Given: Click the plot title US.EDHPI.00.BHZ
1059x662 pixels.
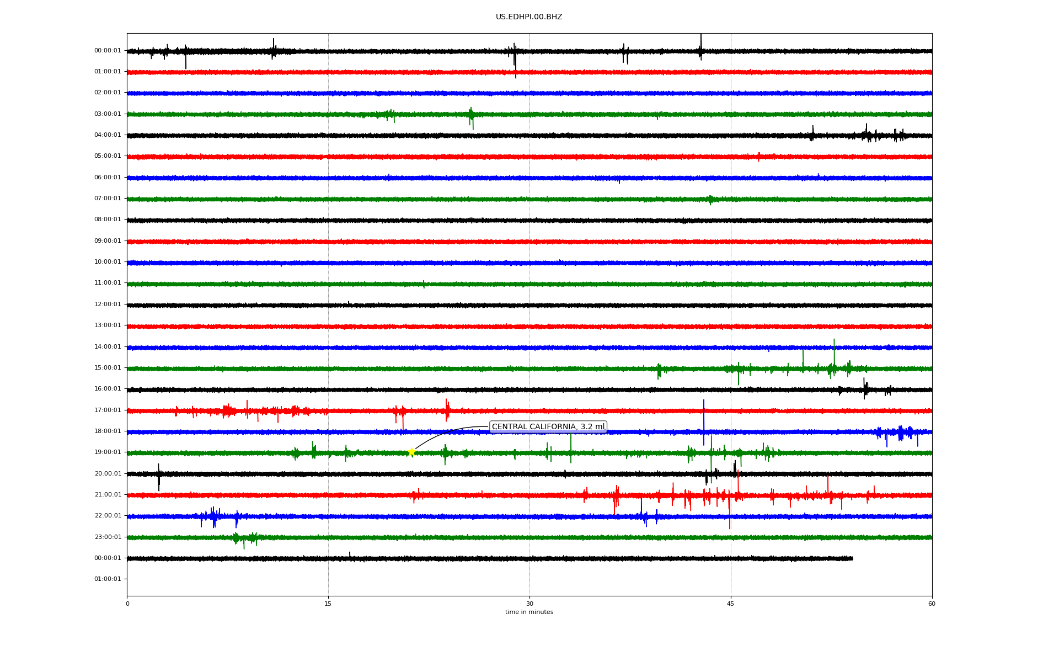Looking at the screenshot, I should pos(529,17).
